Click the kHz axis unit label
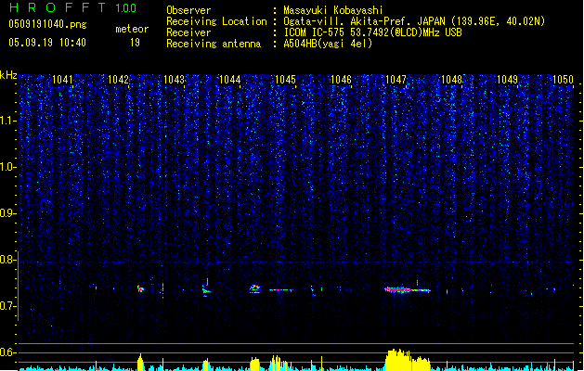The height and width of the screenshot is (371, 584). click(8, 75)
